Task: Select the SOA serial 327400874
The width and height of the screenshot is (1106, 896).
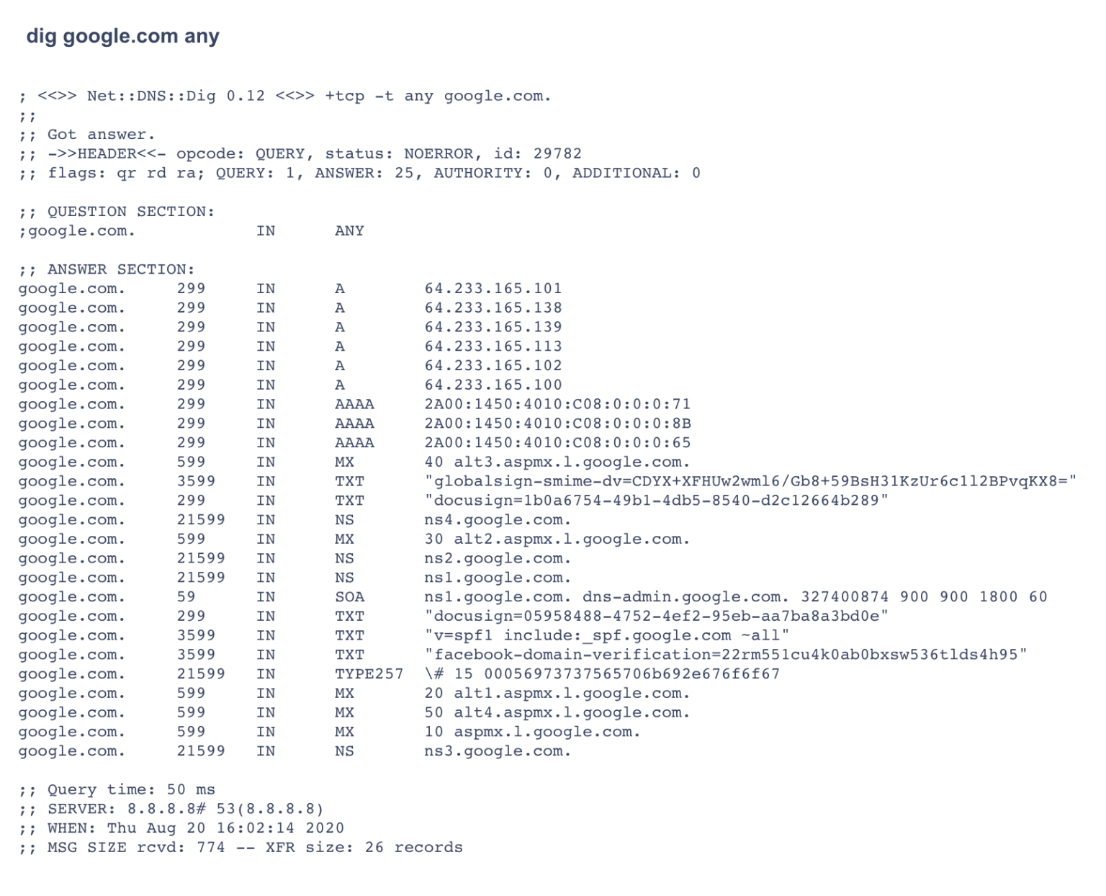Action: click(x=845, y=597)
